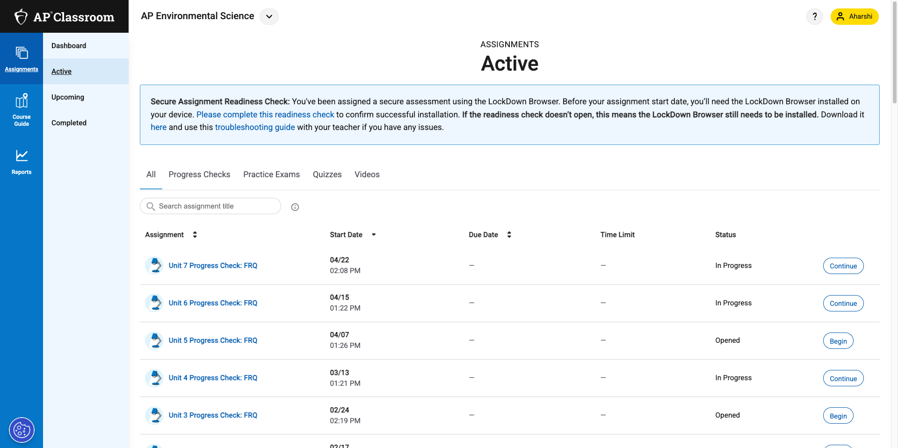Open Completed assignments in sidebar
This screenshot has height=448, width=898.
pyautogui.click(x=86, y=123)
